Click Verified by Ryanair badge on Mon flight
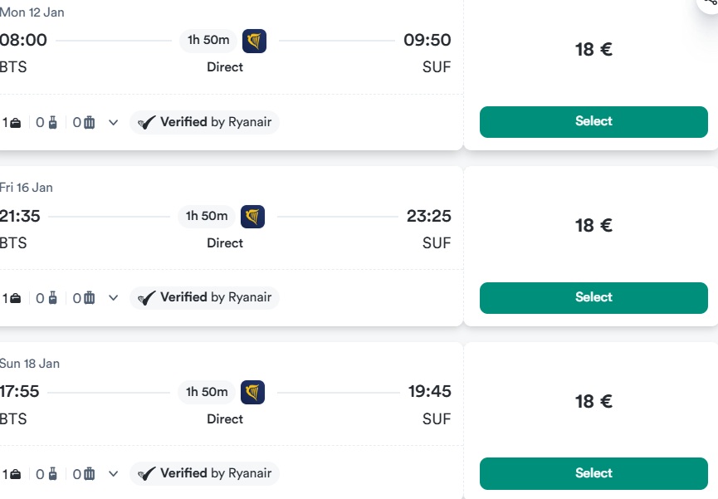Viewport: 718px width, 499px height. (x=205, y=123)
